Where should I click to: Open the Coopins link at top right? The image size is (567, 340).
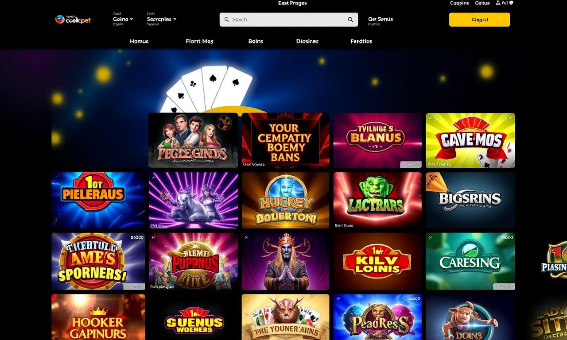tap(459, 3)
